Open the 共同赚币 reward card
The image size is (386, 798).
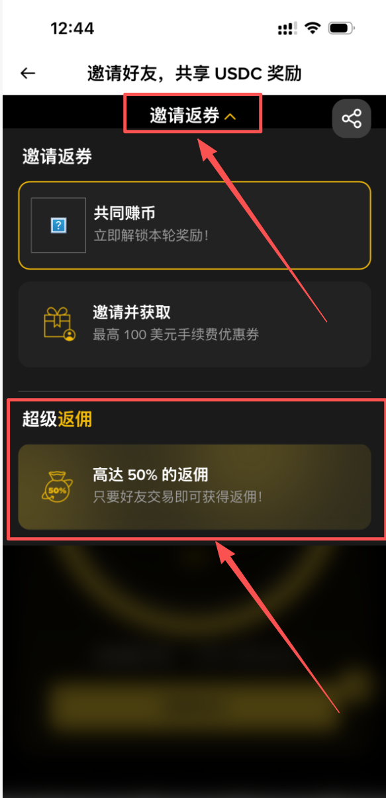(x=195, y=225)
